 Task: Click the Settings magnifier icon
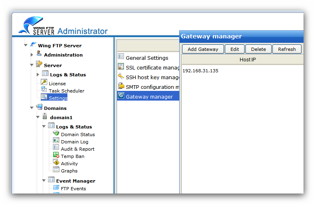tap(44, 97)
